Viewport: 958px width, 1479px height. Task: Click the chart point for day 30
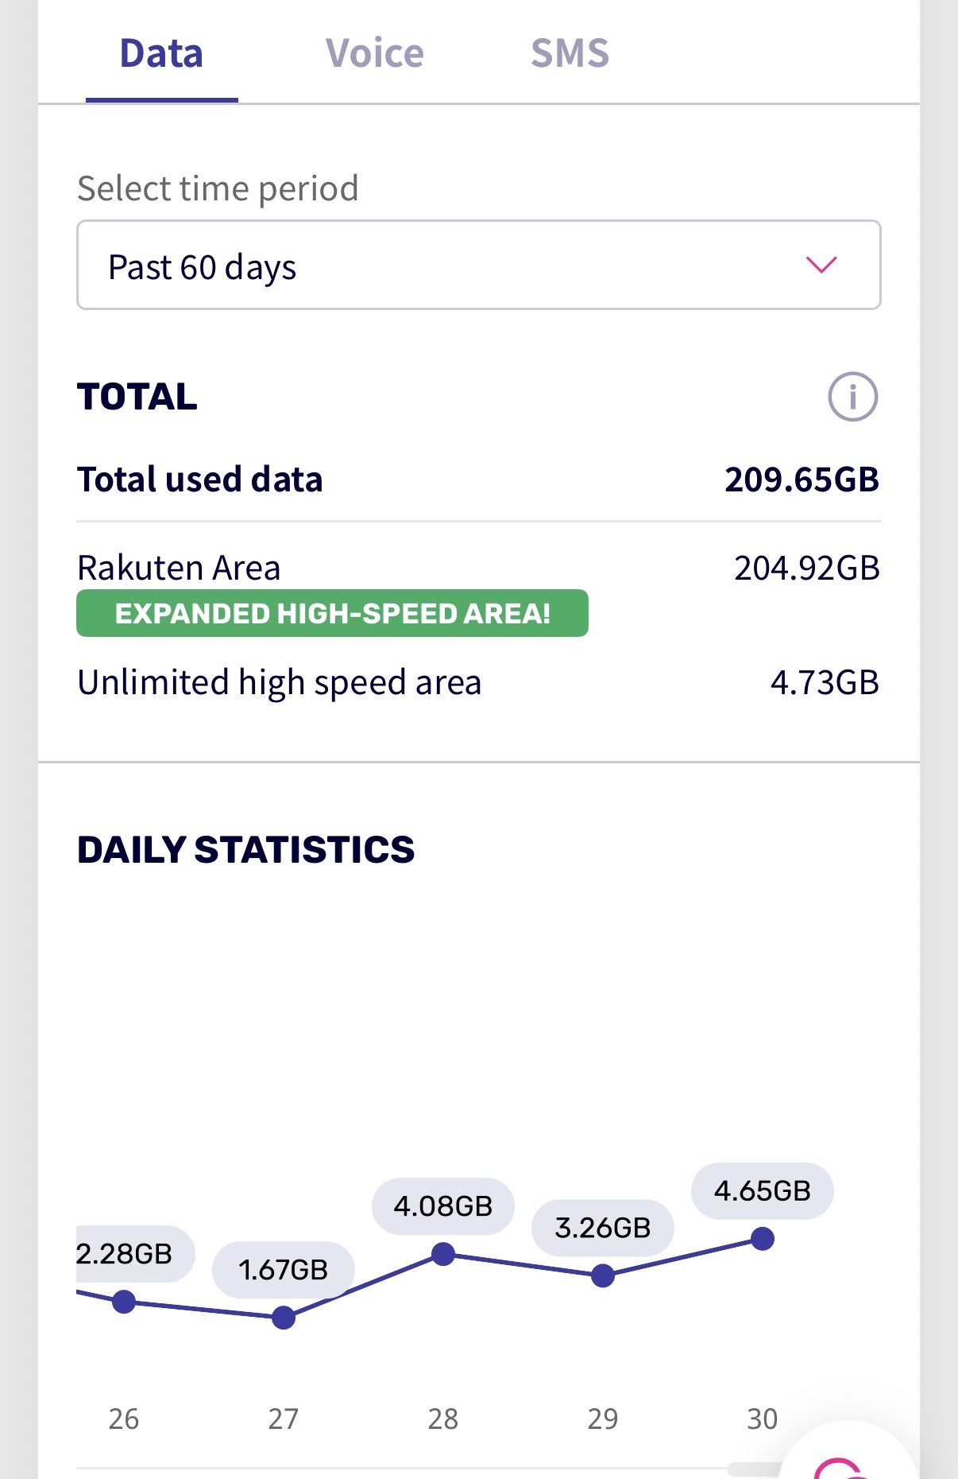[x=763, y=1239]
